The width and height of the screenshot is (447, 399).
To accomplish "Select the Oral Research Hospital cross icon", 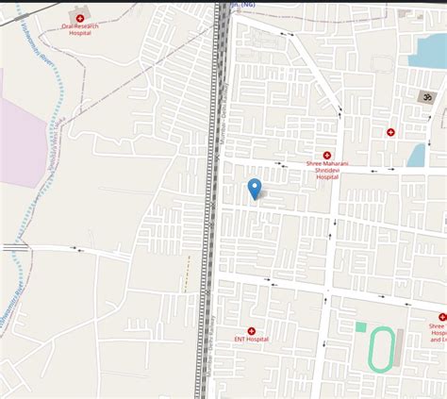I will tap(80, 19).
